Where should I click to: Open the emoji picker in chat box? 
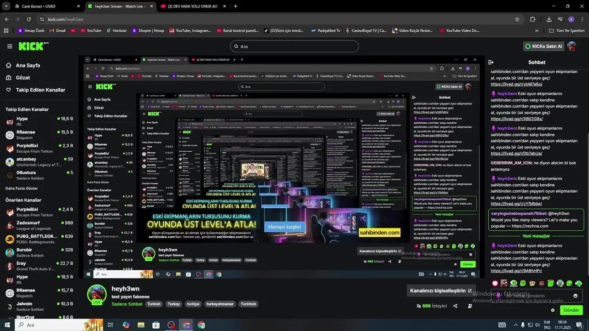pos(575,296)
